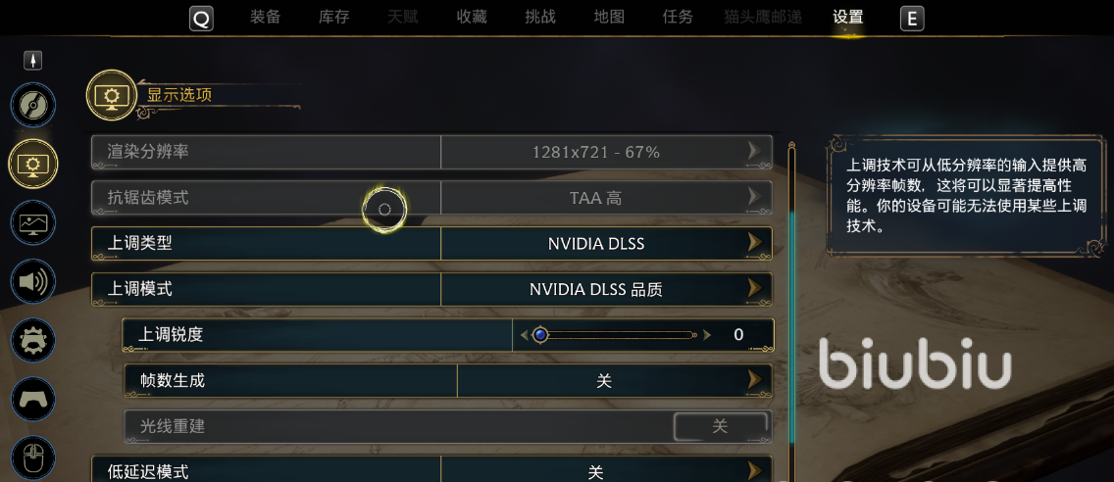Open the accessibility gear icon in sidebar

coord(32,341)
